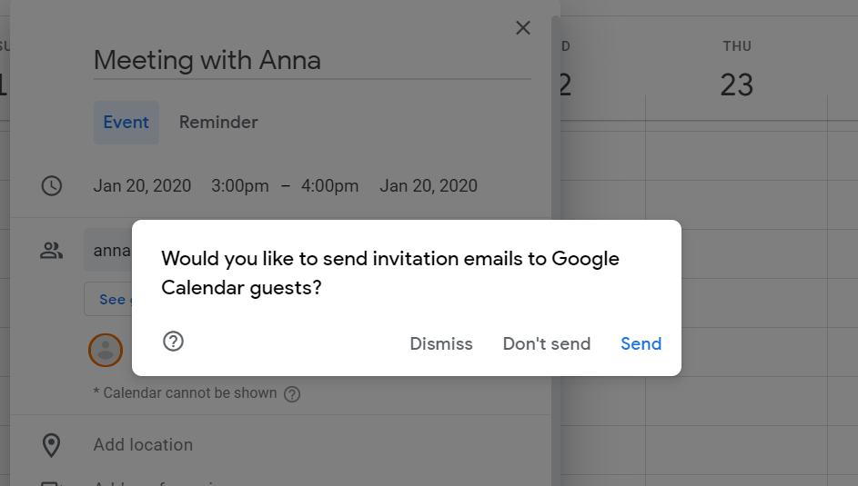
Task: Click the location pin icon
Action: (x=52, y=445)
